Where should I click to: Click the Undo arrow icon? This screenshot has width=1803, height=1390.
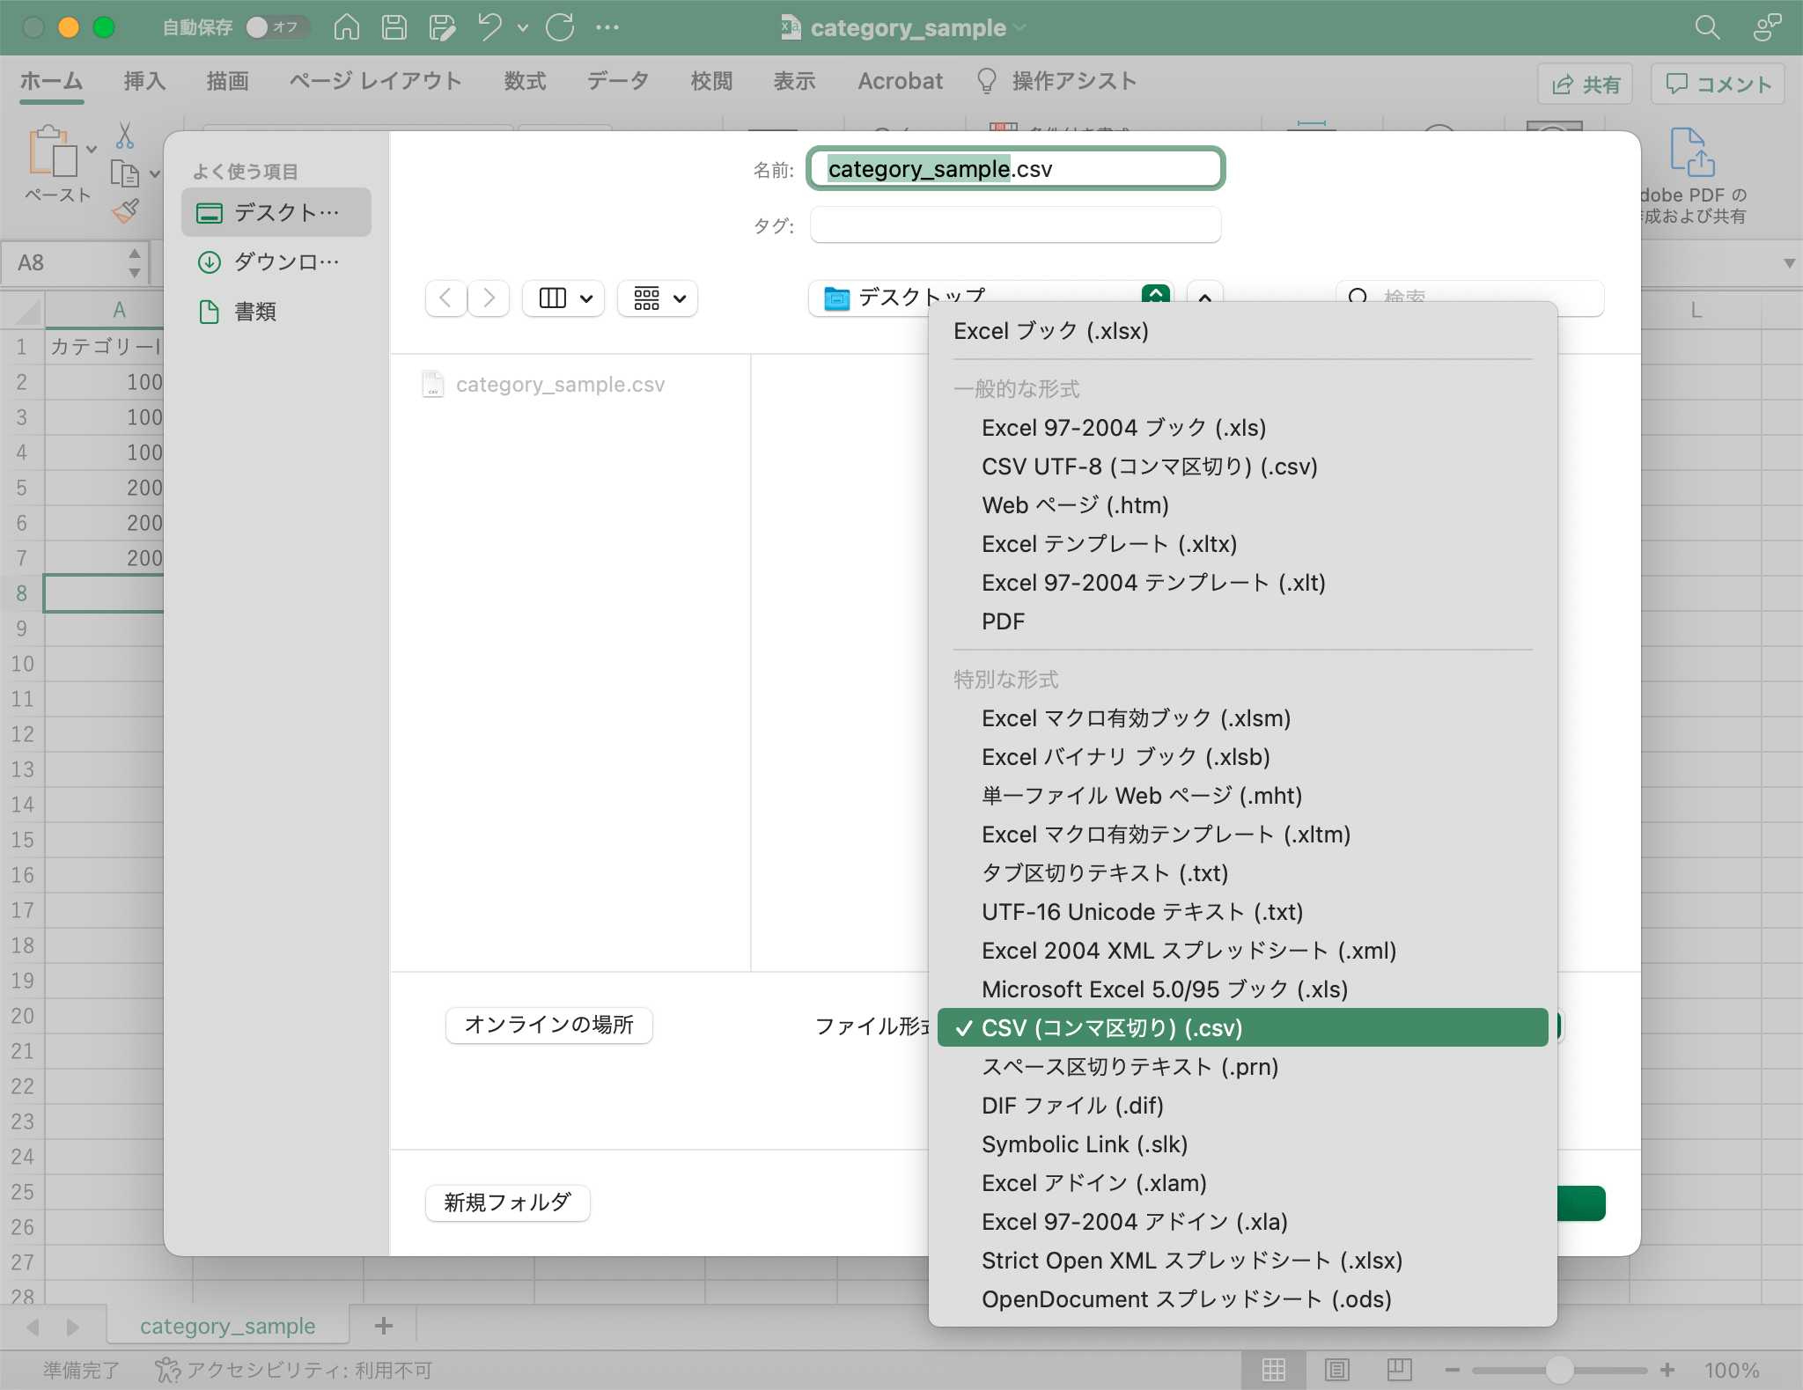[490, 27]
